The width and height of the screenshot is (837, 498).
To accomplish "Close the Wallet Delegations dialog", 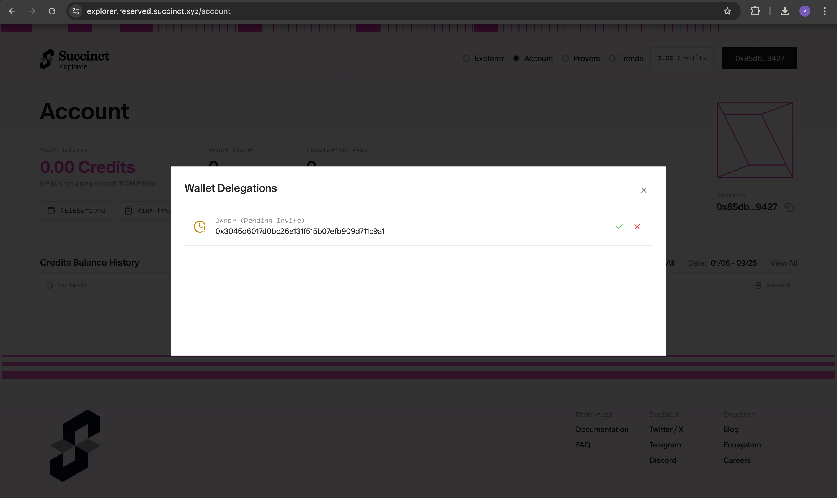I will 644,190.
